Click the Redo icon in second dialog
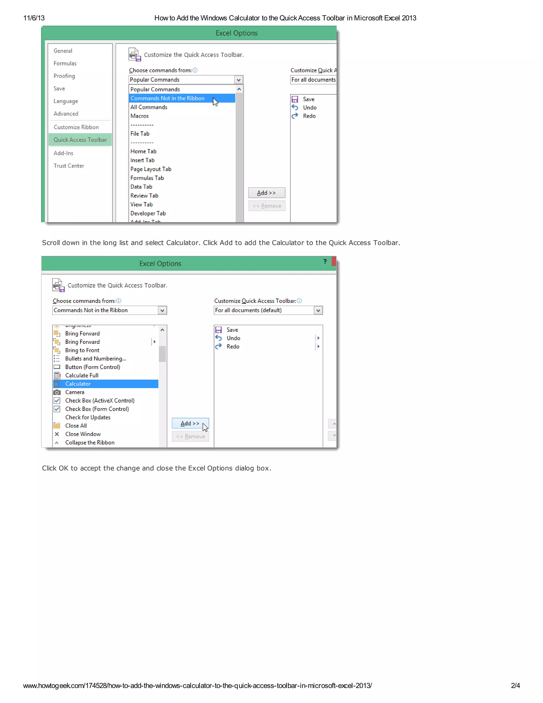 pos(218,346)
